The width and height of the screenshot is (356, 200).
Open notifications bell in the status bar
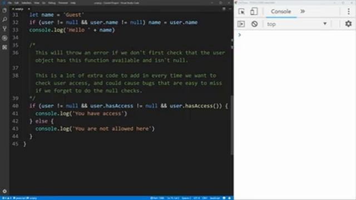230,198
